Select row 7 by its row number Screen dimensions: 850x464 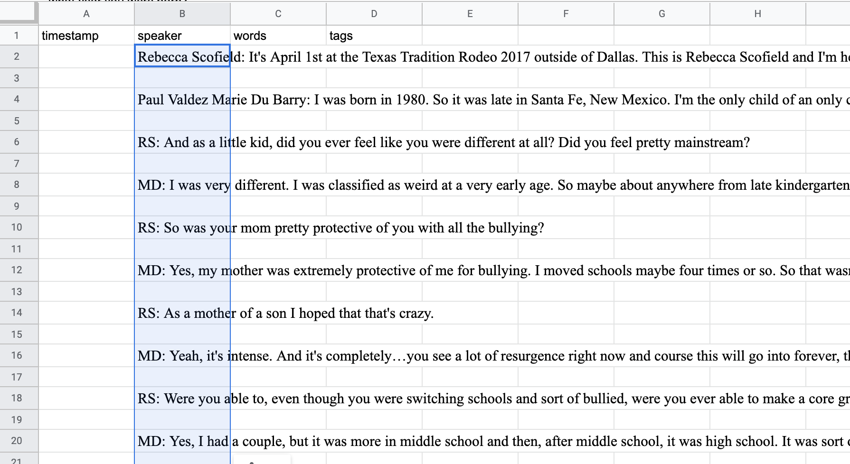coord(17,164)
